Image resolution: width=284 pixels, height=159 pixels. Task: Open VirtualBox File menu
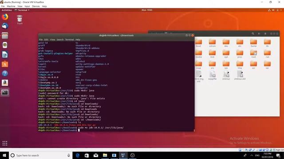(3, 6)
